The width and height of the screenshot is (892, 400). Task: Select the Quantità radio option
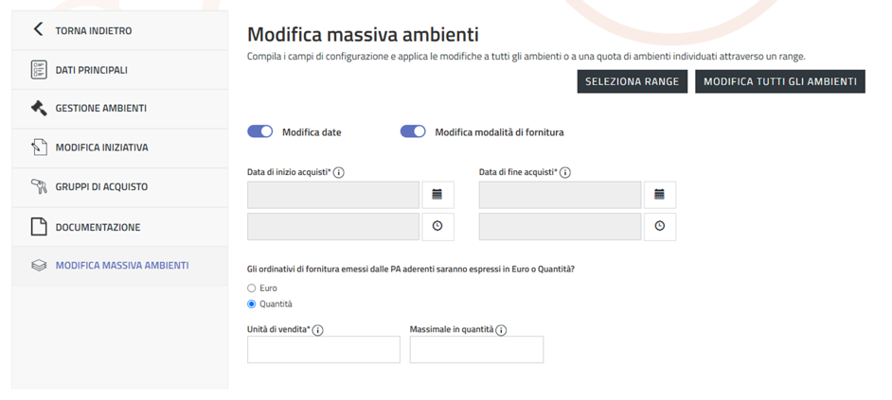(252, 304)
